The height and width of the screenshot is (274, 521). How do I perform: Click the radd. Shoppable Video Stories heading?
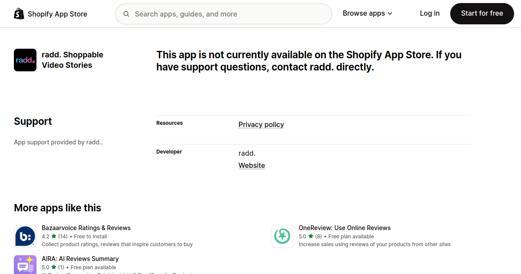(73, 60)
